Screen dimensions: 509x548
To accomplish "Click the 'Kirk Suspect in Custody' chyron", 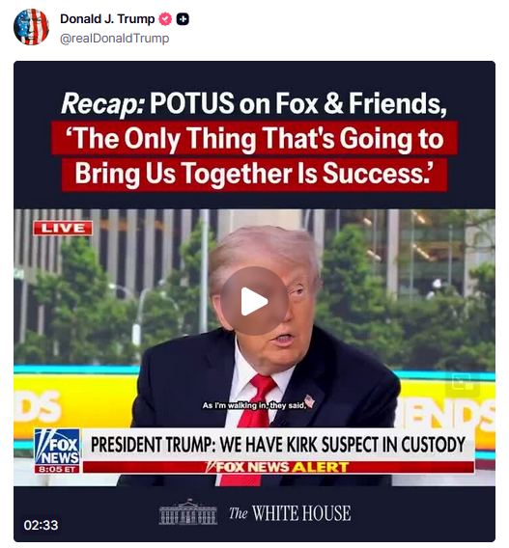I will pyautogui.click(x=278, y=444).
